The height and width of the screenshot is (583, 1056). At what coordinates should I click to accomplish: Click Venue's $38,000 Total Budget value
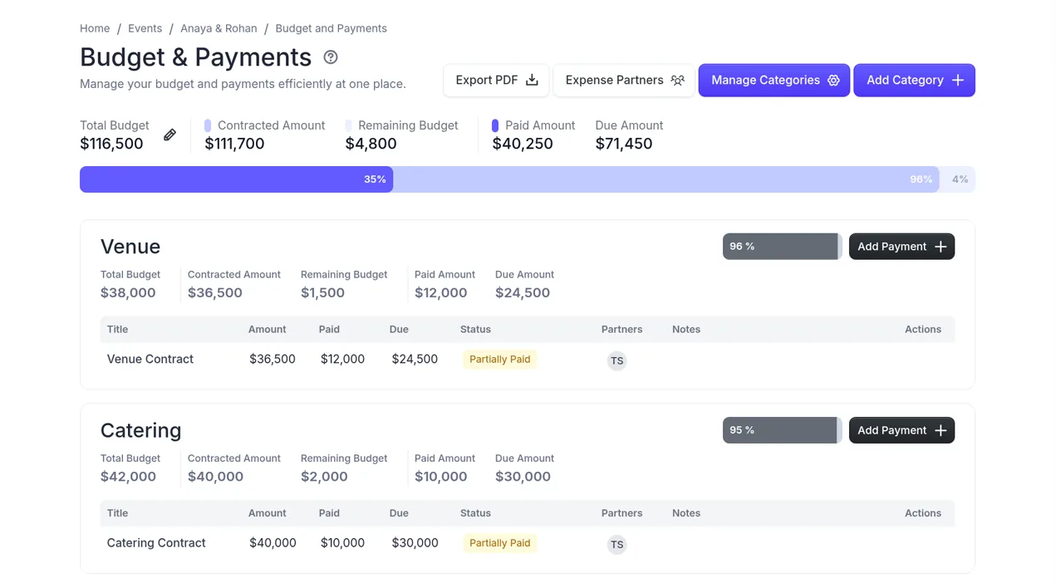(x=128, y=292)
